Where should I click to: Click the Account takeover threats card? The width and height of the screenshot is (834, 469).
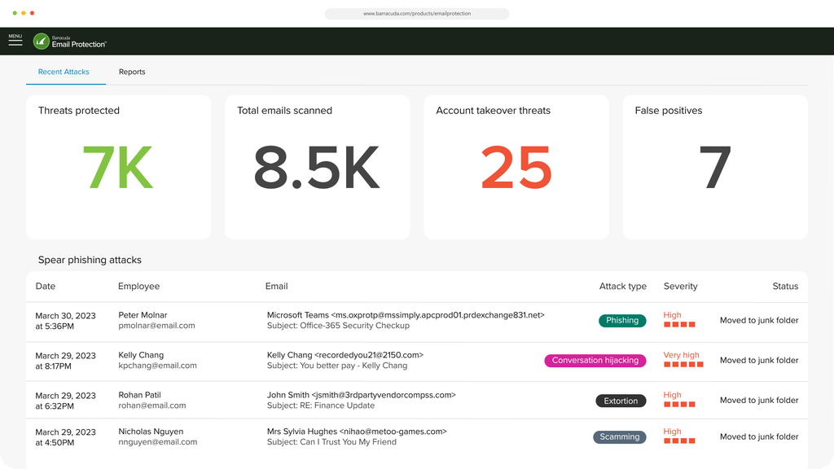516,167
